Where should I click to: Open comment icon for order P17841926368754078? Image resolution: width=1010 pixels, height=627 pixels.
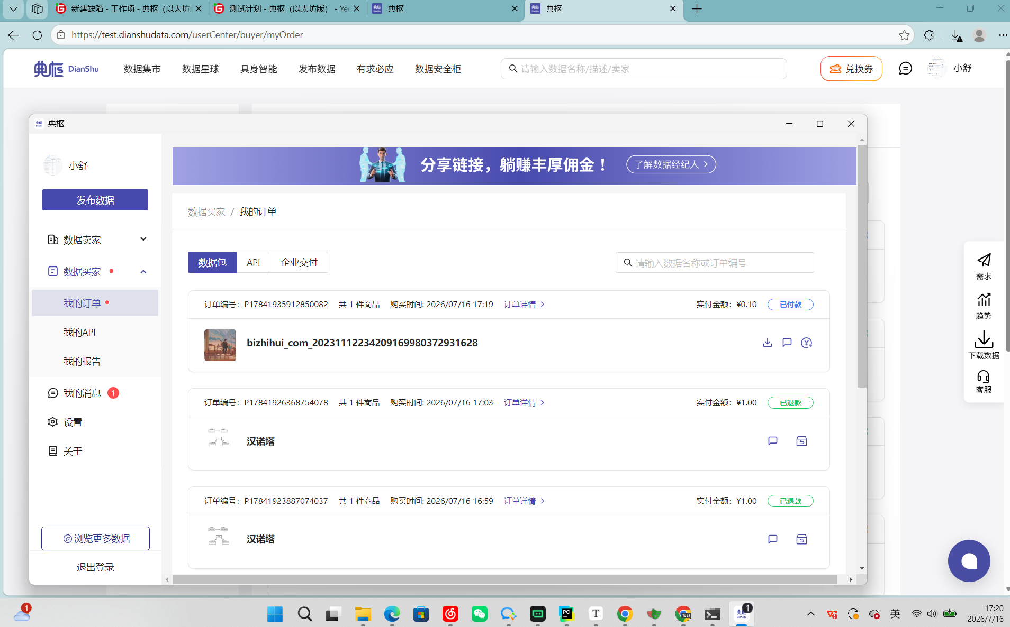773,441
